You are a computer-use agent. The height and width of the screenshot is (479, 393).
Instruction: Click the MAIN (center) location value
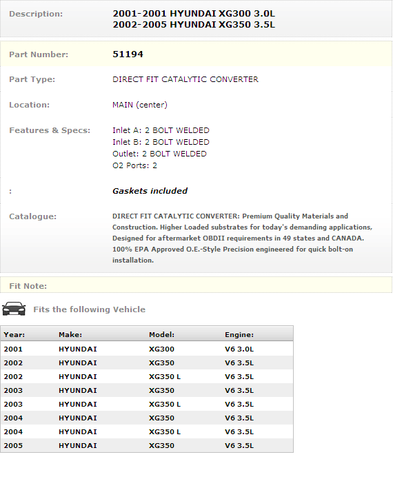click(x=140, y=105)
